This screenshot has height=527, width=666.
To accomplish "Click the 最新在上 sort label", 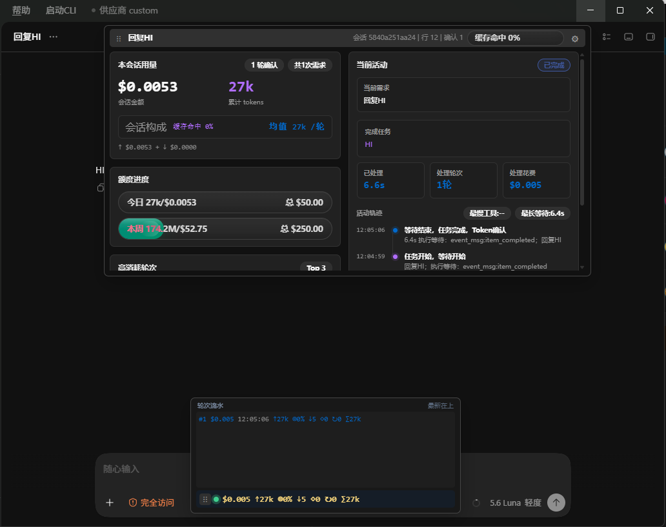I will (x=441, y=406).
